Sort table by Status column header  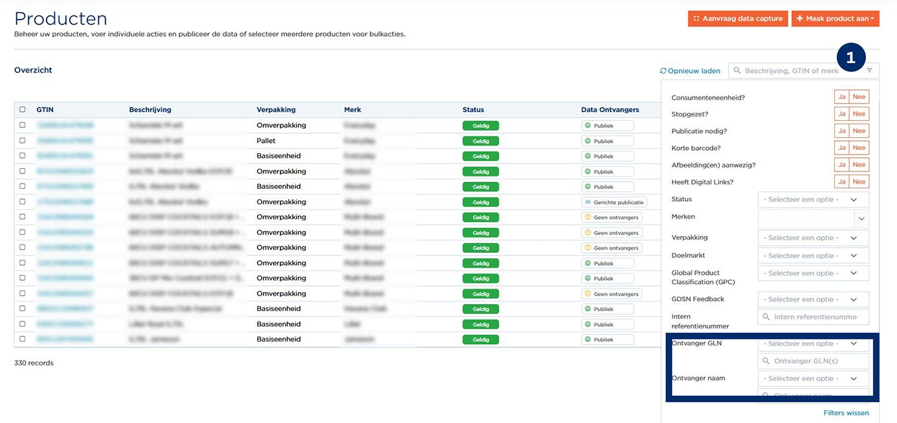point(473,110)
